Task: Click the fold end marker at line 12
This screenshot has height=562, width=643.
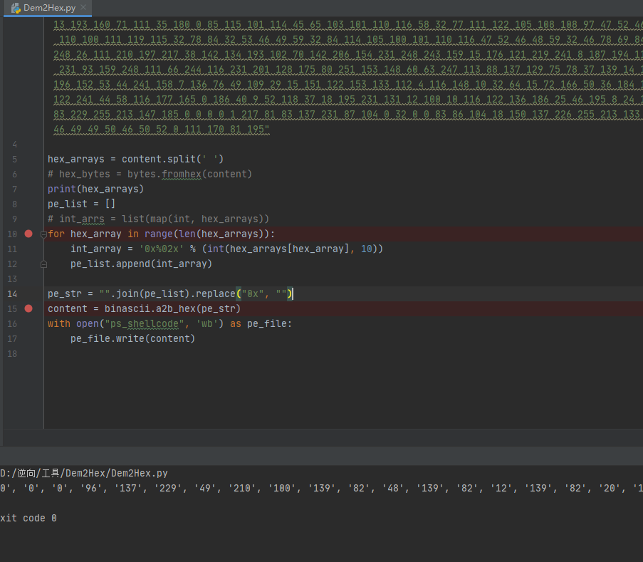Action: tap(43, 264)
